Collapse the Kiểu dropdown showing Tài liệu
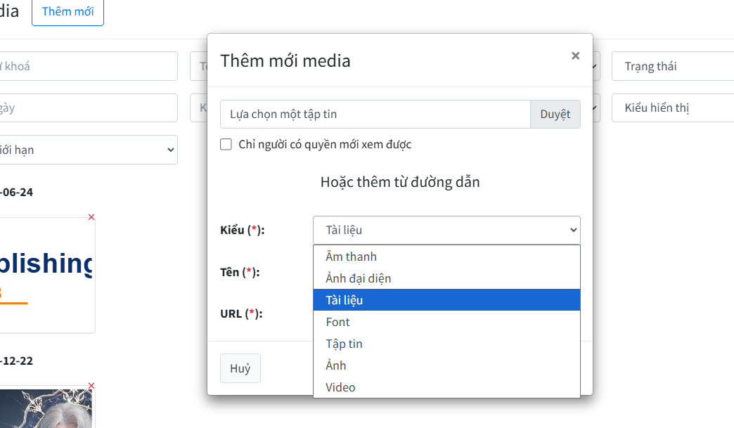 pyautogui.click(x=446, y=230)
